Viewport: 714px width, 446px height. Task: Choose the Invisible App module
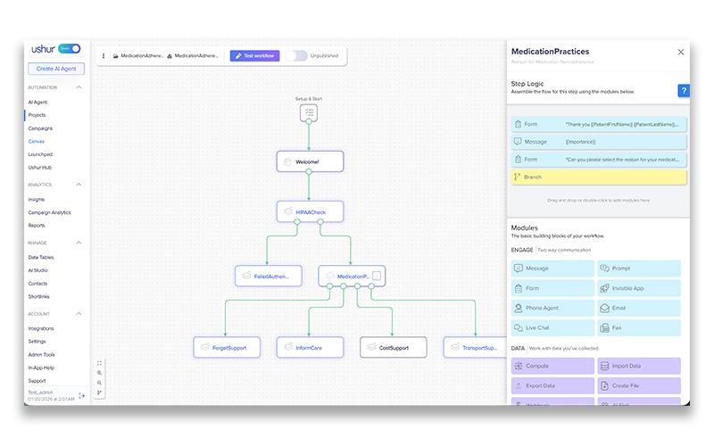click(639, 288)
